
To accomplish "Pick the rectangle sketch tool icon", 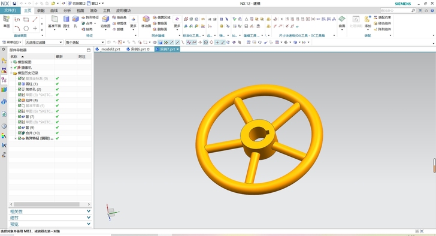I will tap(26, 19).
